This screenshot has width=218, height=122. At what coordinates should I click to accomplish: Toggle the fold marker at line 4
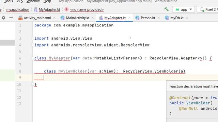(x=32, y=45)
